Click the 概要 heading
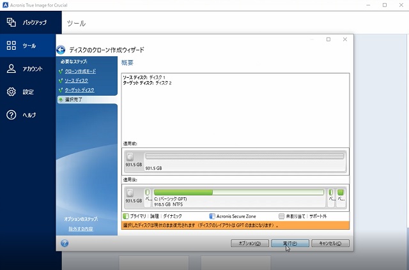 coord(128,63)
